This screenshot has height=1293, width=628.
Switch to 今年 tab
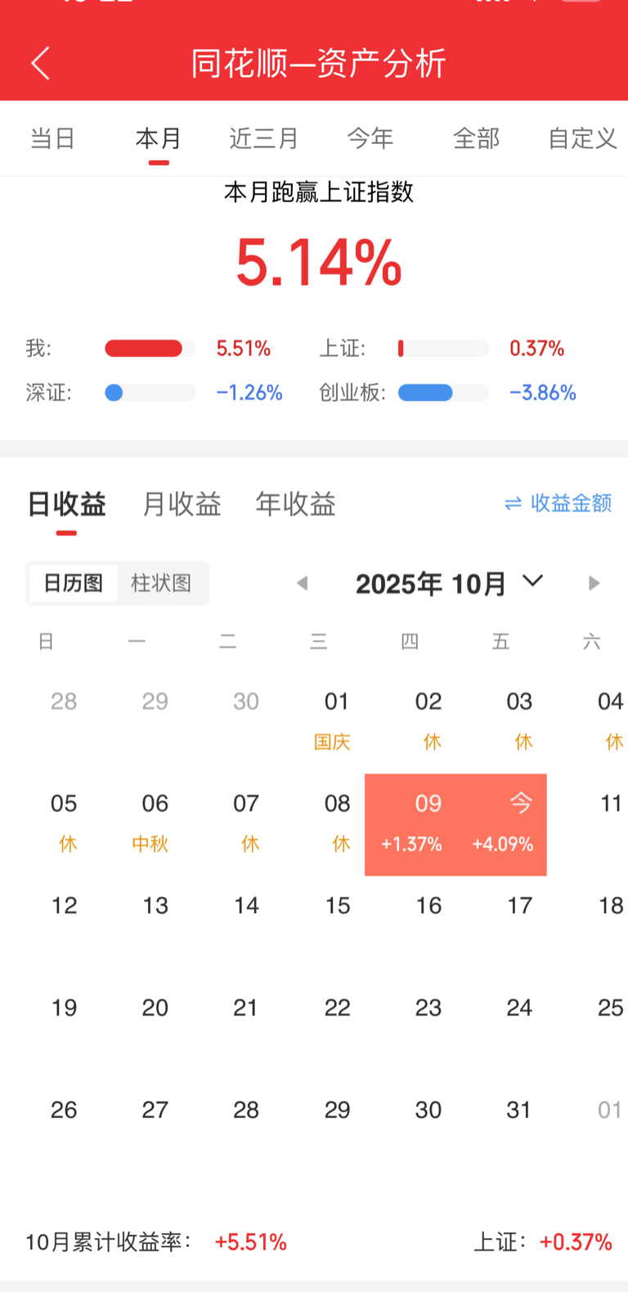click(370, 138)
